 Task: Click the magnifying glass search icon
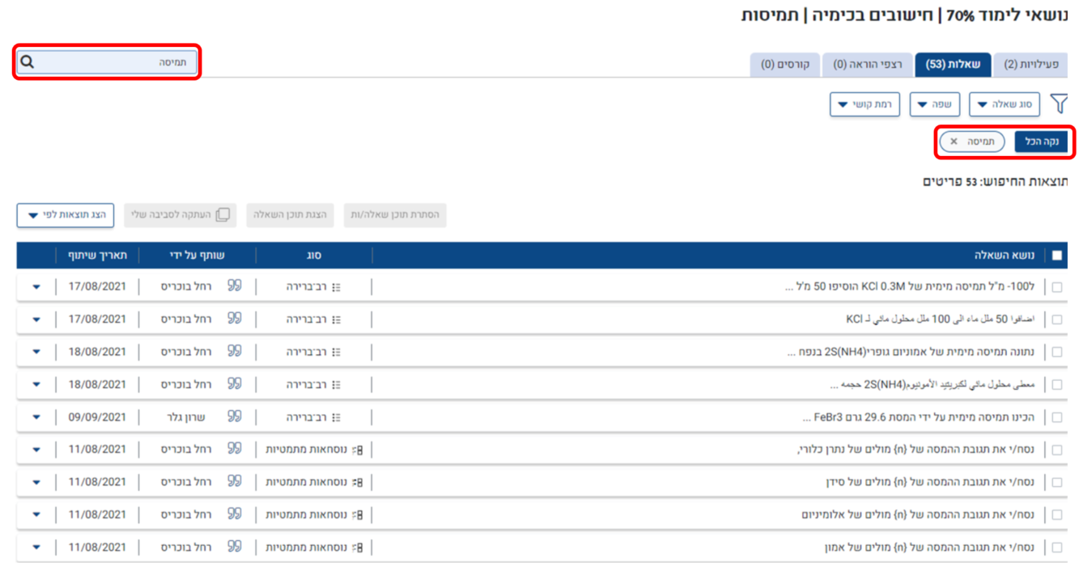tap(28, 62)
